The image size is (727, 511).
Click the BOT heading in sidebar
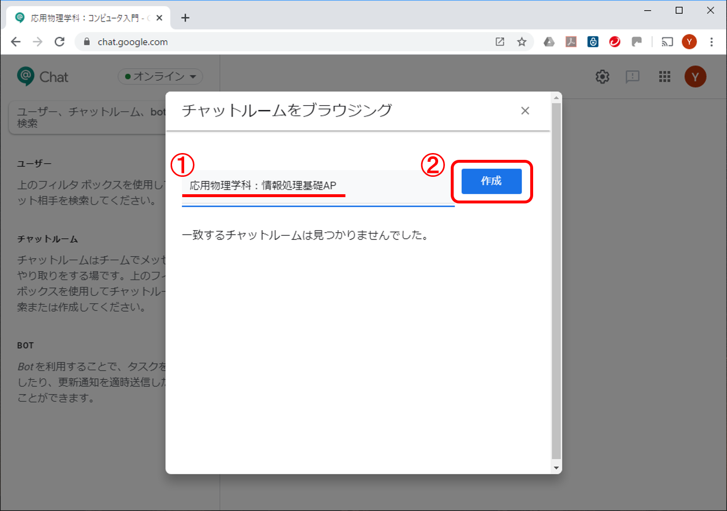(x=25, y=345)
